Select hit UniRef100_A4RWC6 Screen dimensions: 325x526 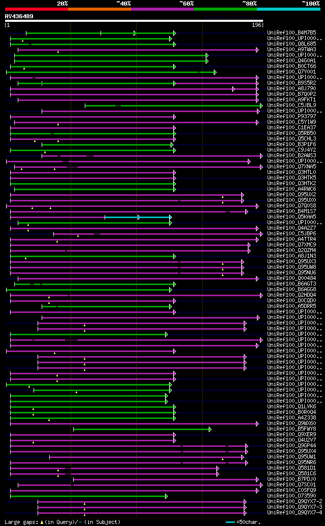click(291, 189)
